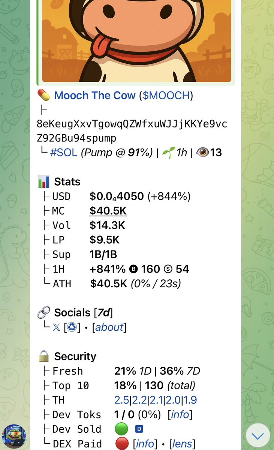Open the Mooch The Cow link
This screenshot has height=450, width=274.
pyautogui.click(x=94, y=95)
